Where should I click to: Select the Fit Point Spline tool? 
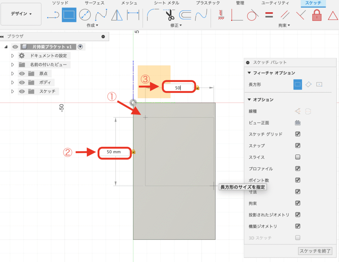[102, 15]
